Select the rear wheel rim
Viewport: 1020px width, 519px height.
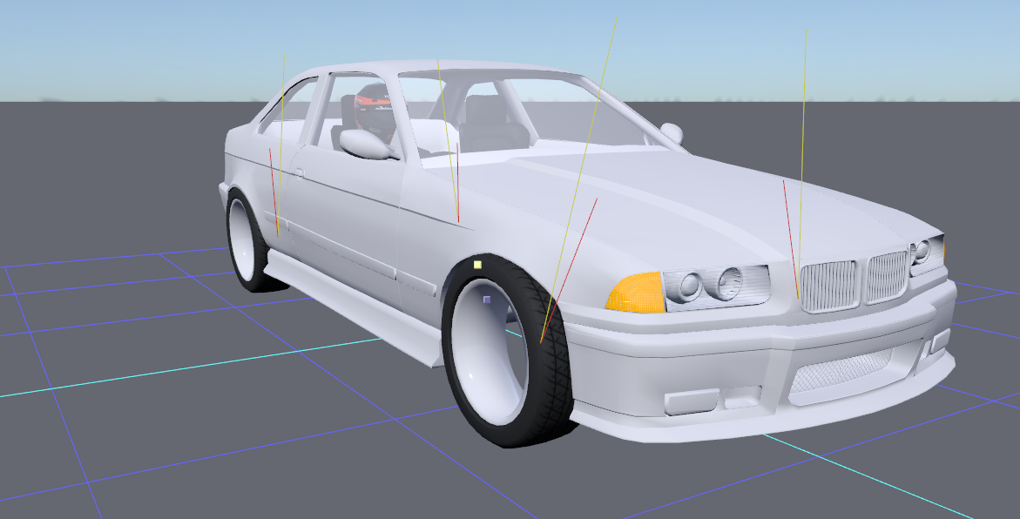pos(241,241)
